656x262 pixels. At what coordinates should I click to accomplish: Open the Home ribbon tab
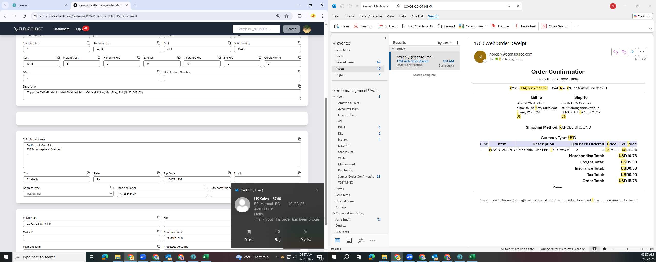pyautogui.click(x=350, y=16)
